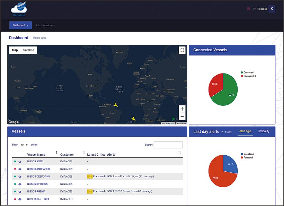Open the NISSOS SANTORINI vessel link
Screen dimensions: 284x206
tap(39, 199)
